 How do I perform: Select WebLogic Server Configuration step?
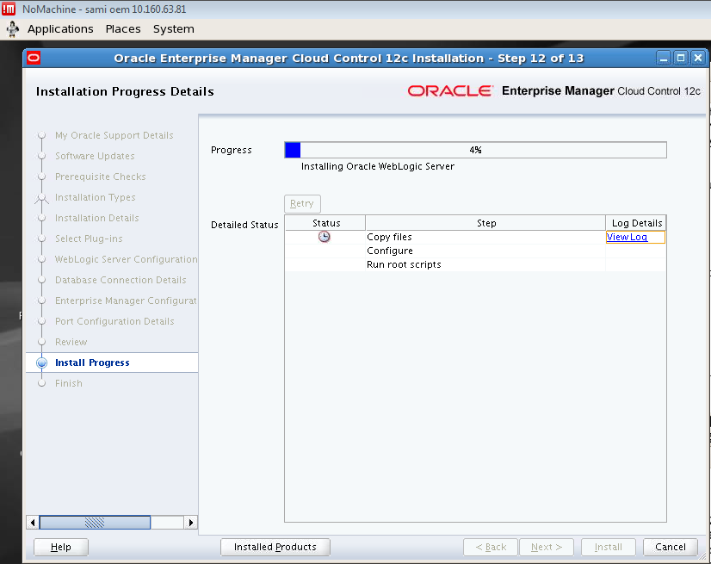[x=126, y=259]
